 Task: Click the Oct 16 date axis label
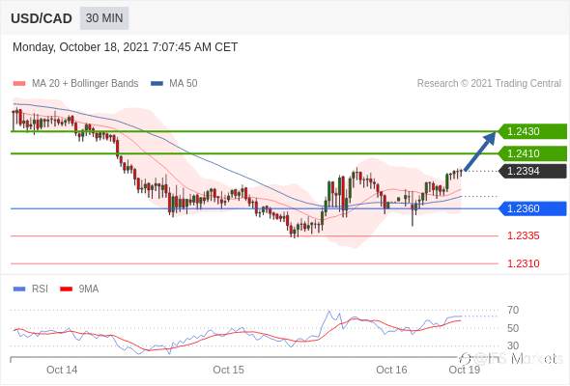391,370
